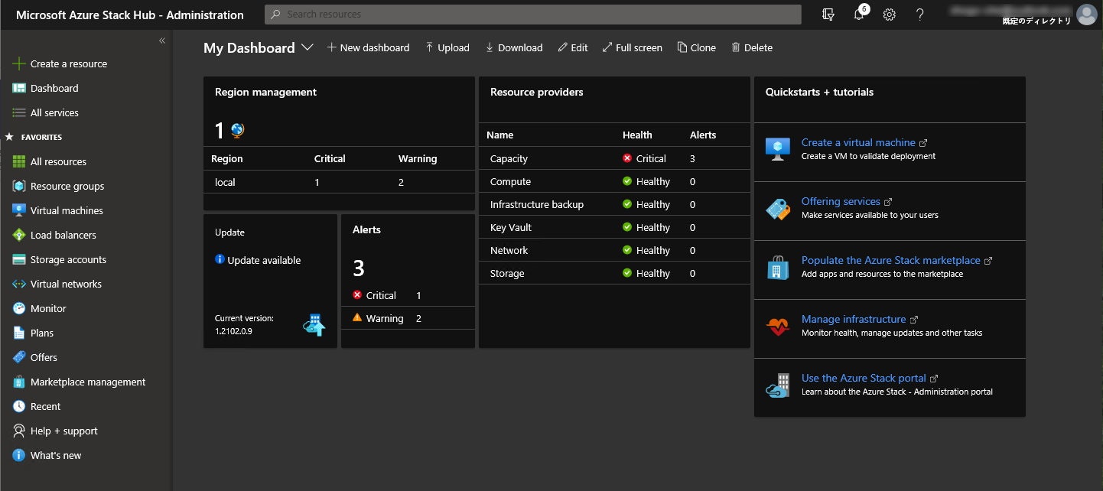Image resolution: width=1103 pixels, height=491 pixels.
Task: Open Virtual networks icon in sidebar
Action: coord(19,284)
